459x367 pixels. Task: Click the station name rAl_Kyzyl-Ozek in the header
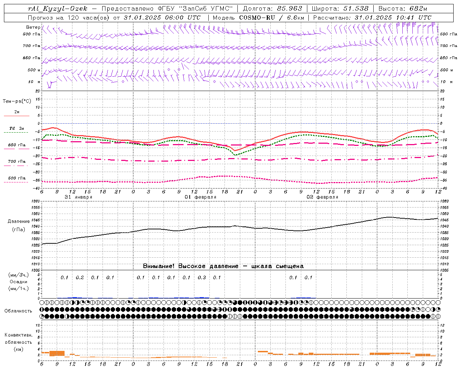(x=57, y=9)
